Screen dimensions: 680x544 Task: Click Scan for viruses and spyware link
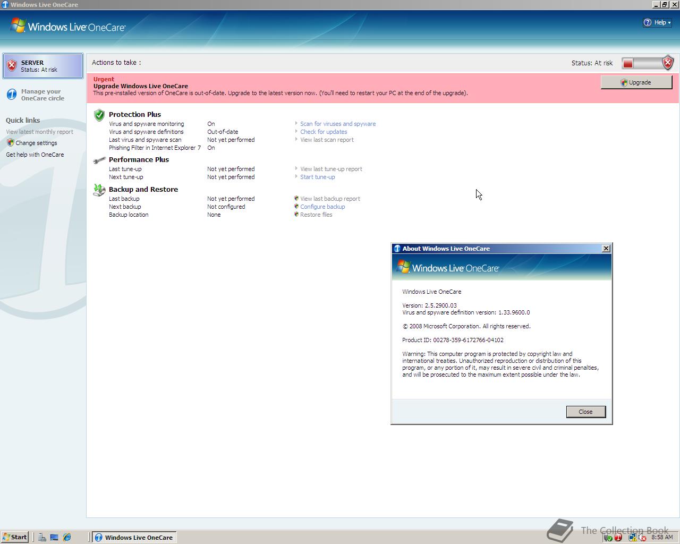(338, 124)
